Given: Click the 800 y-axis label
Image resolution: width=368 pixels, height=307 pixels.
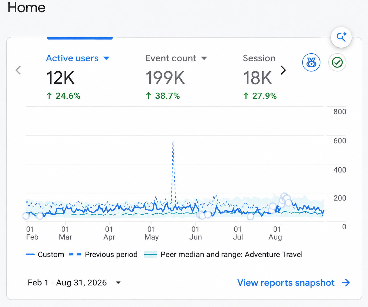Looking at the screenshot, I should (x=340, y=112).
